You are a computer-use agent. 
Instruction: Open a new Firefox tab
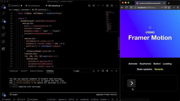[x=169, y=3]
